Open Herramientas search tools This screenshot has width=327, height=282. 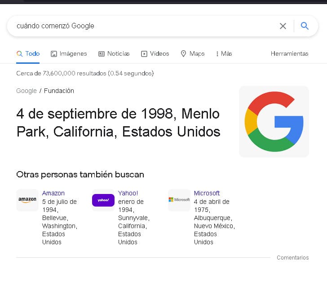289,54
